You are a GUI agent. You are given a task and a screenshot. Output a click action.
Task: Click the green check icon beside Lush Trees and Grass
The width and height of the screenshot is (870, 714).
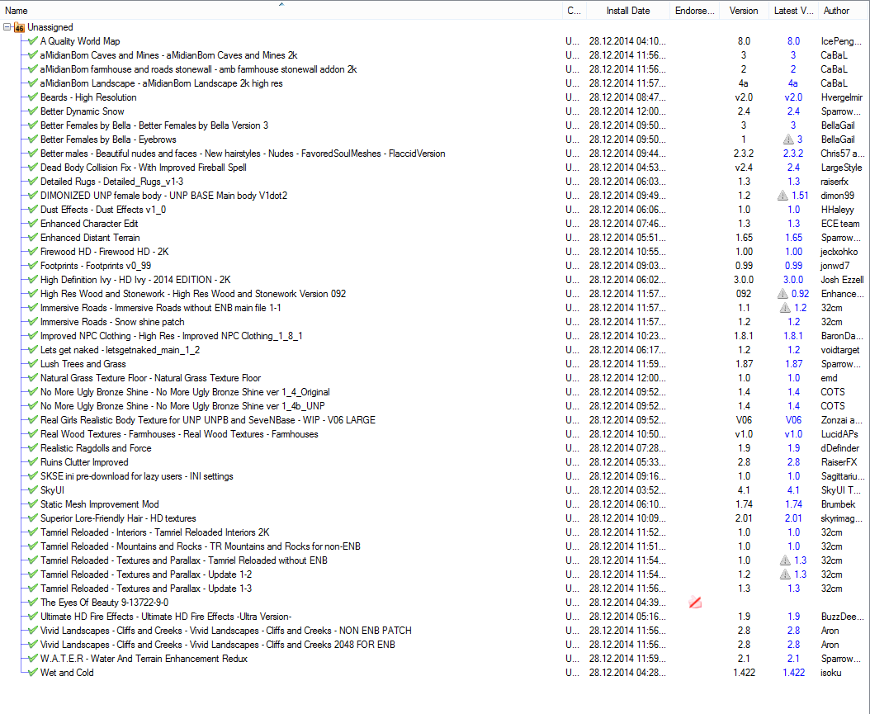(x=33, y=363)
